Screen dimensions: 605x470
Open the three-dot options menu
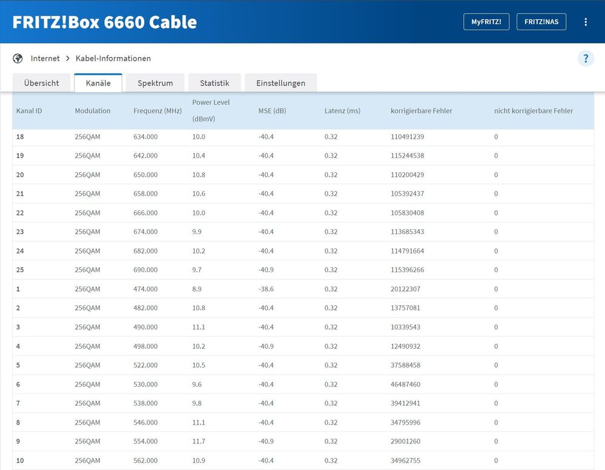coord(586,22)
